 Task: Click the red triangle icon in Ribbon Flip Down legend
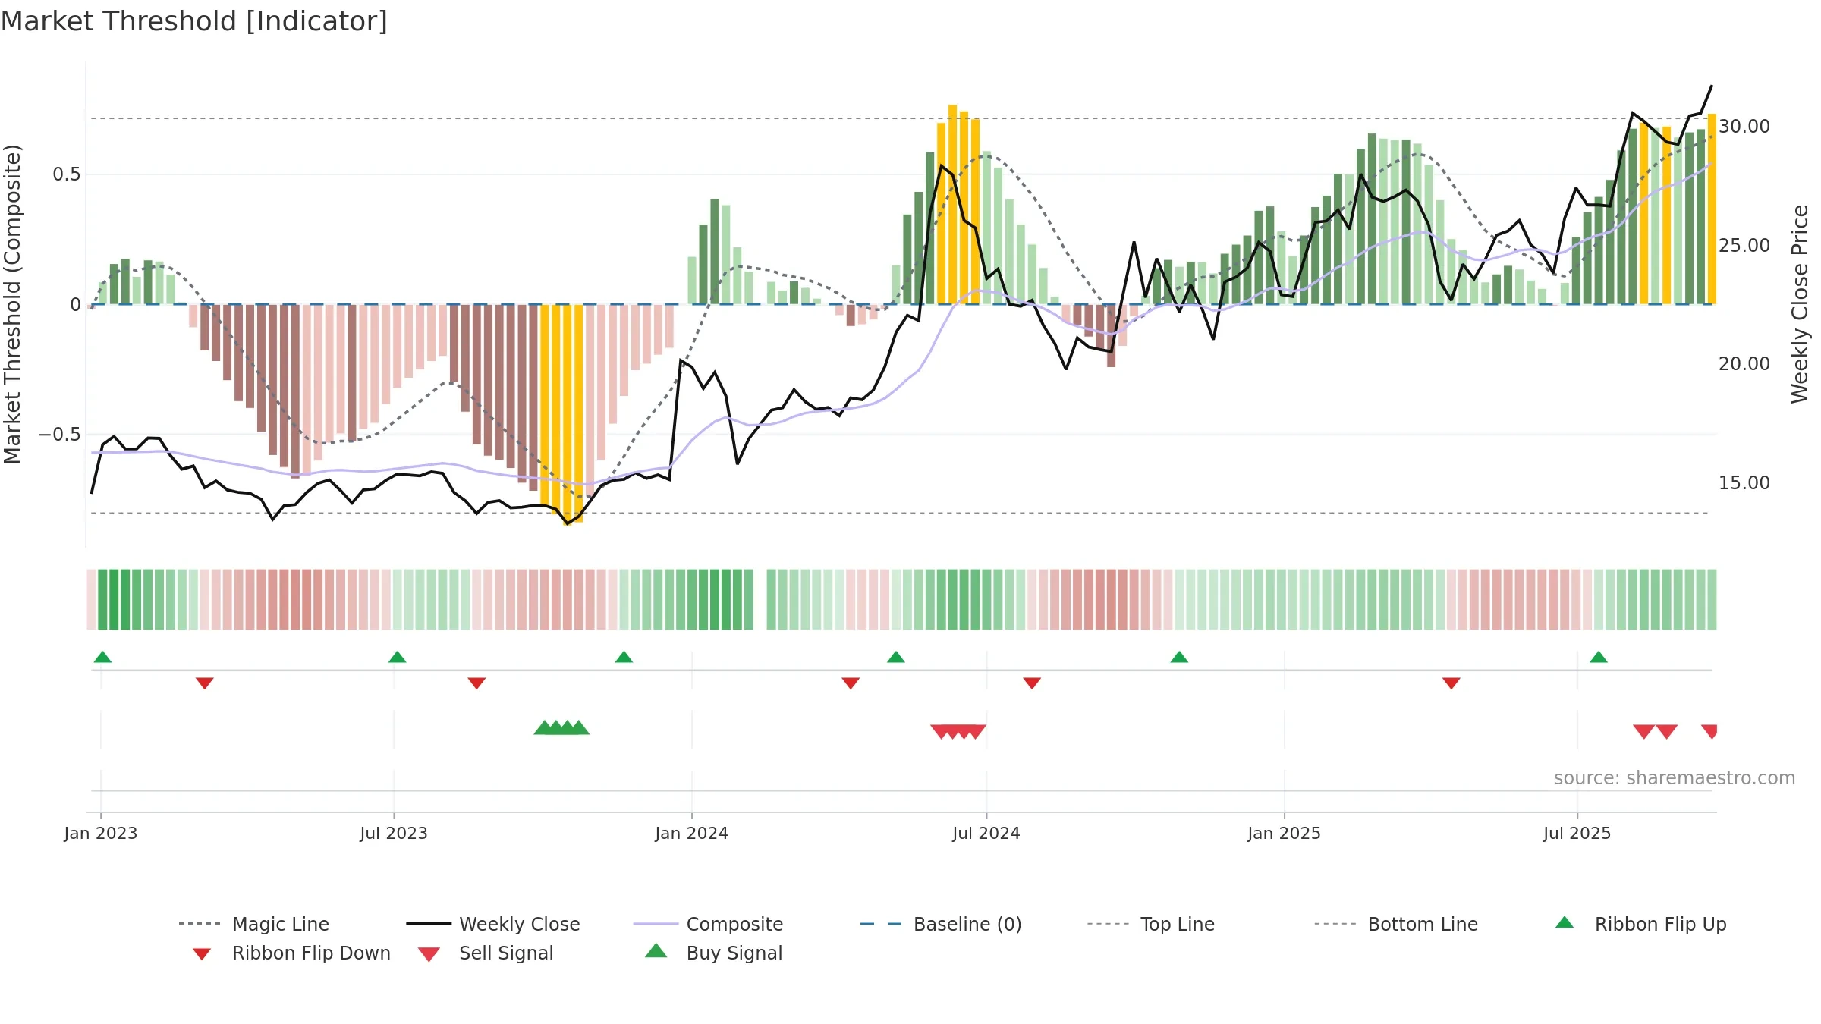(x=202, y=954)
